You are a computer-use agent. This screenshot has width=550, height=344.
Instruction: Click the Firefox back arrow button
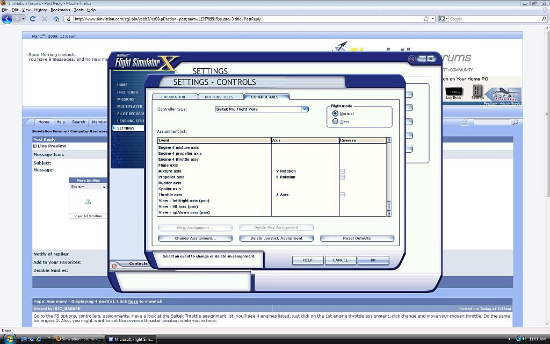click(x=8, y=19)
